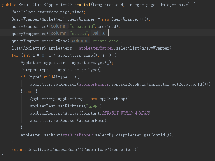Click selectList method call
The image size is (215, 161).
click(x=127, y=48)
